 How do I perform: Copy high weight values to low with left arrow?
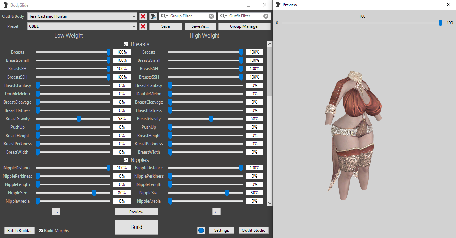[216, 212]
